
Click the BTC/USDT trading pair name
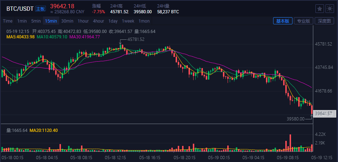(20, 8)
